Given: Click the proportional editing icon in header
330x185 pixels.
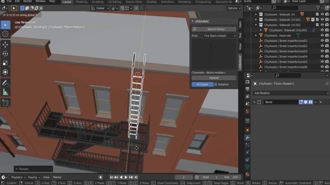Looking at the screenshot, I should point(136,8).
